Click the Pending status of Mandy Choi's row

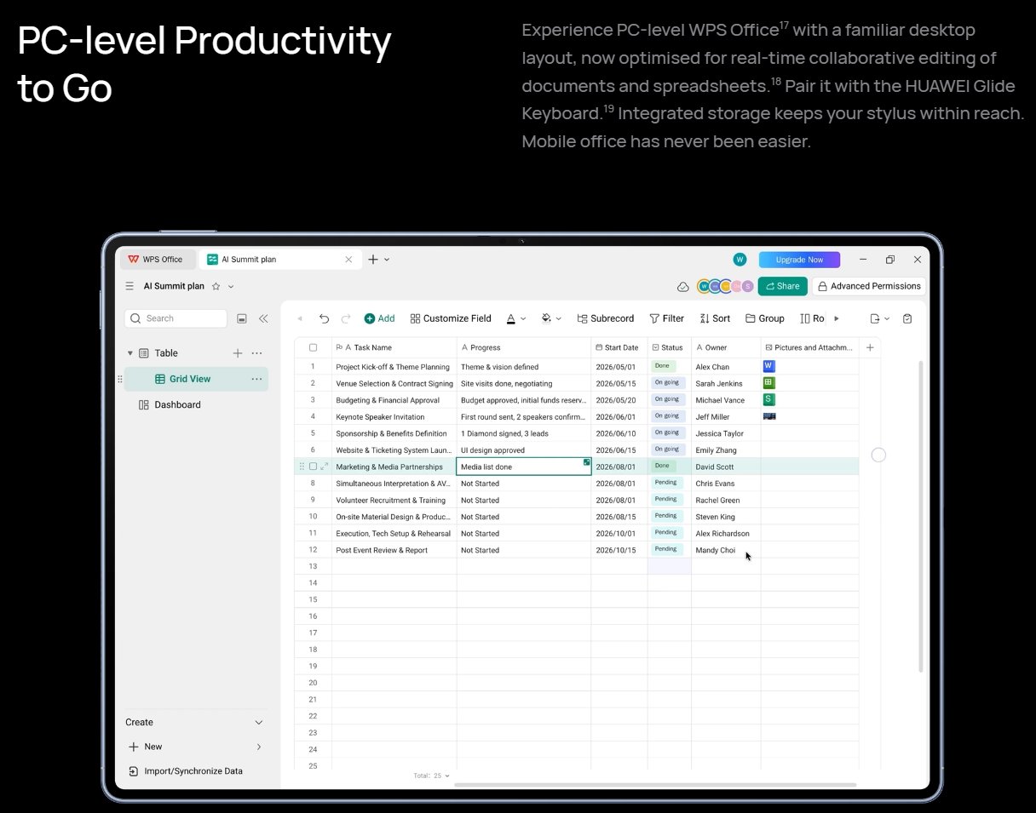click(x=665, y=549)
